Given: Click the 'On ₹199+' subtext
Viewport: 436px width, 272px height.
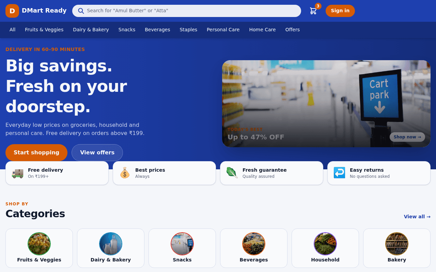Looking at the screenshot, I should (x=38, y=176).
